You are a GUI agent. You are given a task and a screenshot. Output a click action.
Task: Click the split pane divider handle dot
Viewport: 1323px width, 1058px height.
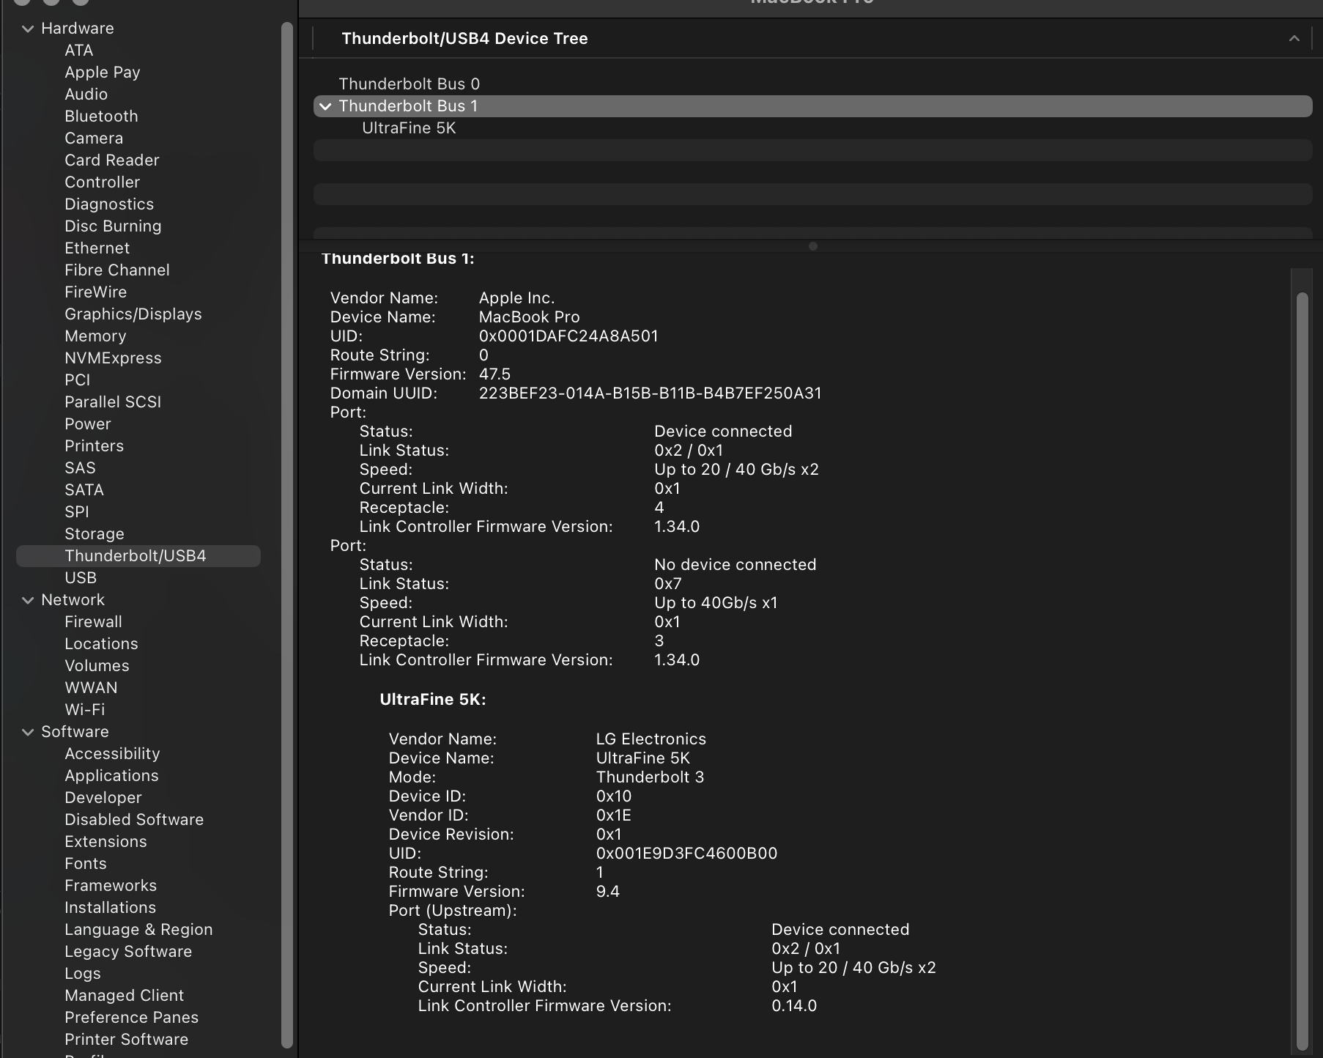tap(812, 246)
